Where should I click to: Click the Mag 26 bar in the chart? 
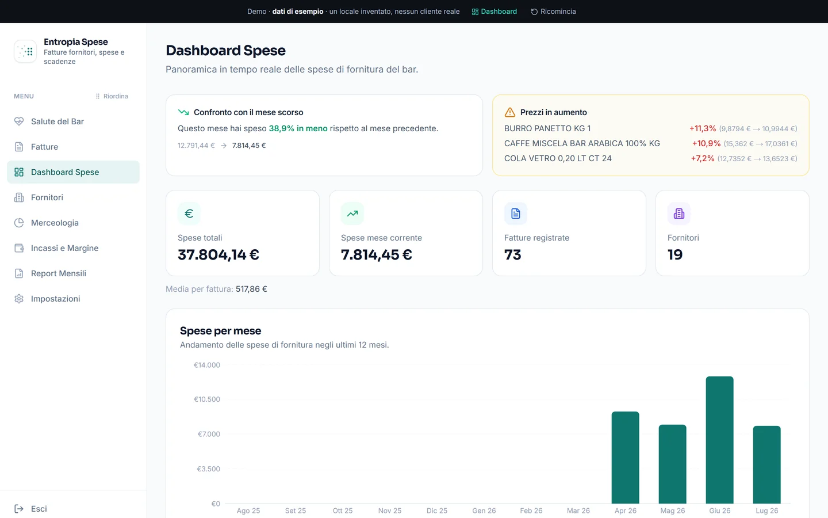[x=673, y=464]
